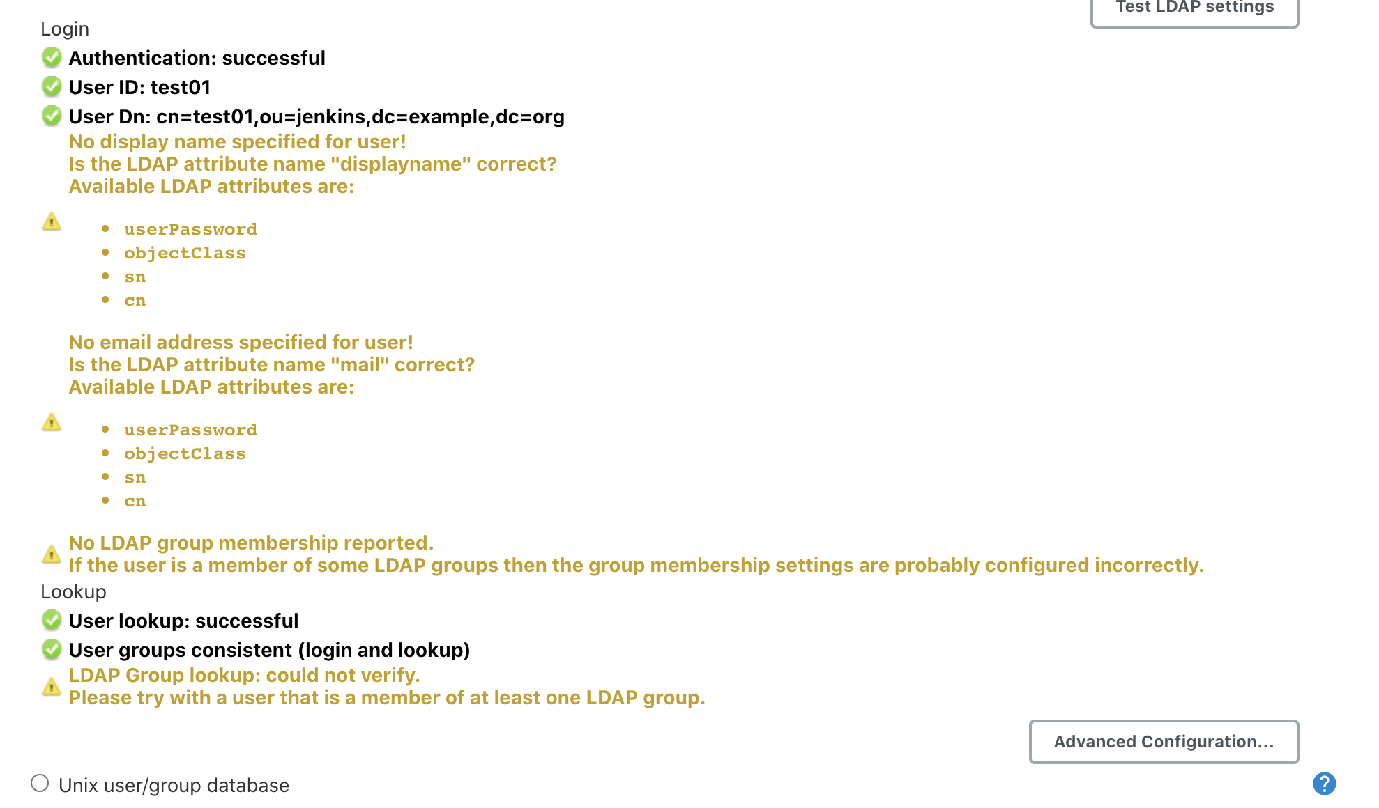The image size is (1379, 808).
Task: Click warning icon for LDAP Group lookup
Action: click(52, 687)
